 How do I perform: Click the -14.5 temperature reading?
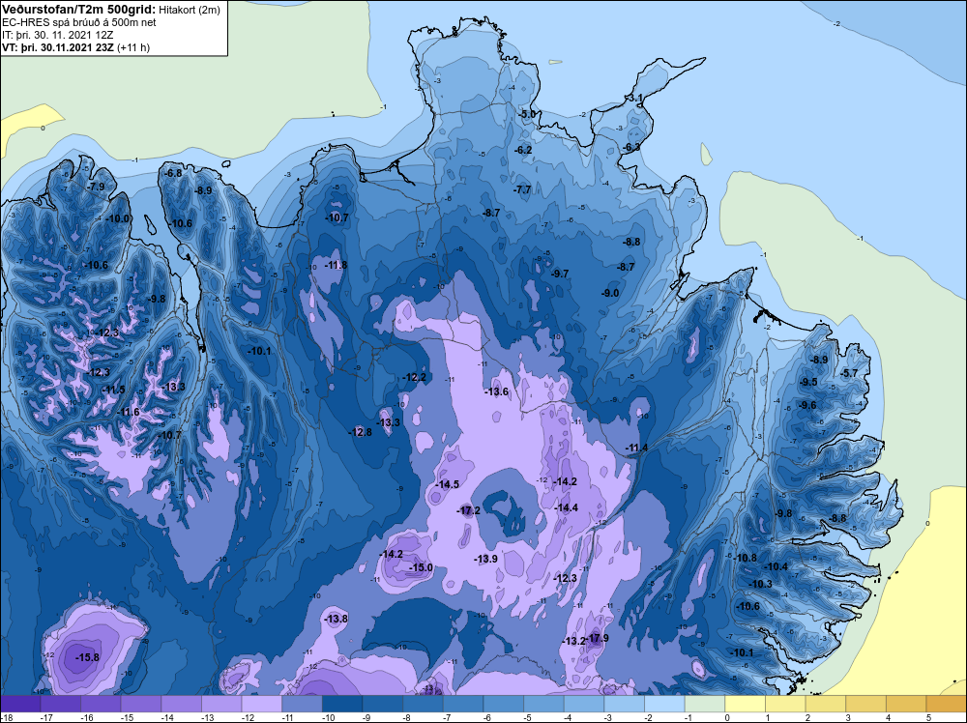449,484
